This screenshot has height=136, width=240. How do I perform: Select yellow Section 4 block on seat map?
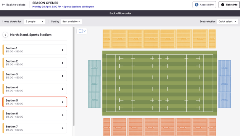(x=152, y=39)
